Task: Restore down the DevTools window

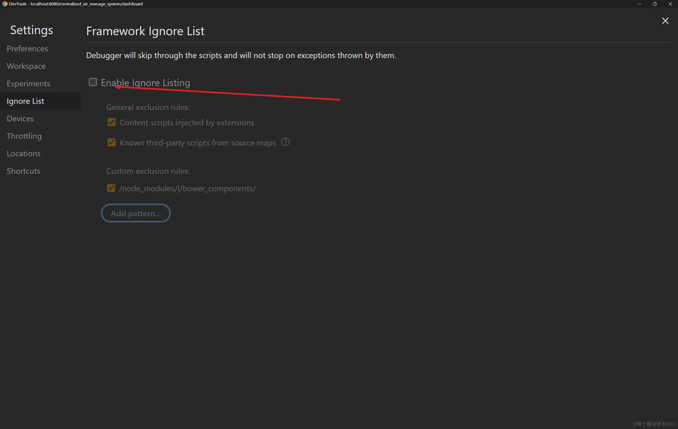Action: (655, 4)
